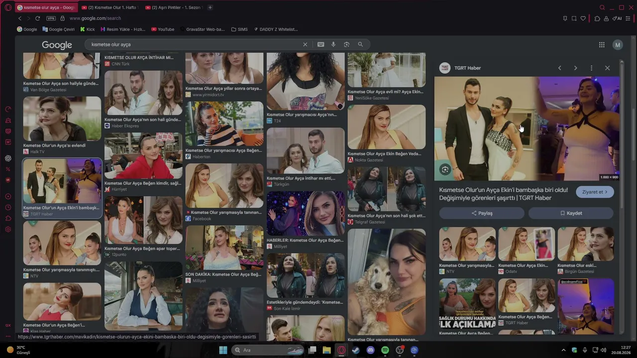Click the large preview image
Image resolution: width=637 pixels, height=358 pixels.
coord(527,128)
